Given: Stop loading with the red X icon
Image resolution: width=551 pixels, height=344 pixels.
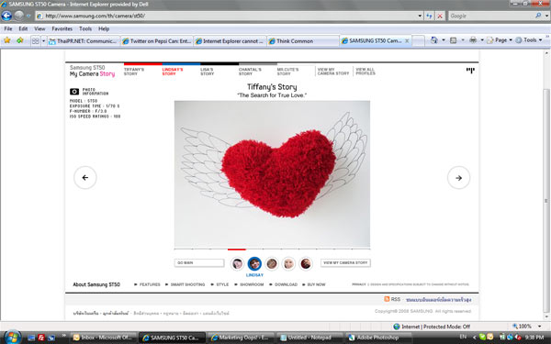Looking at the screenshot, I should point(440,16).
